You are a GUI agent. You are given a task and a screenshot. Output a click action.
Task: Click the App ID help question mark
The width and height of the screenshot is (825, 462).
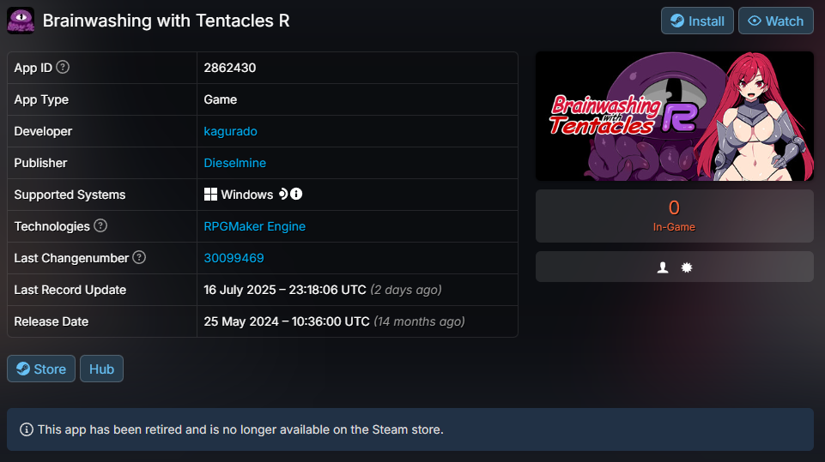pyautogui.click(x=63, y=67)
